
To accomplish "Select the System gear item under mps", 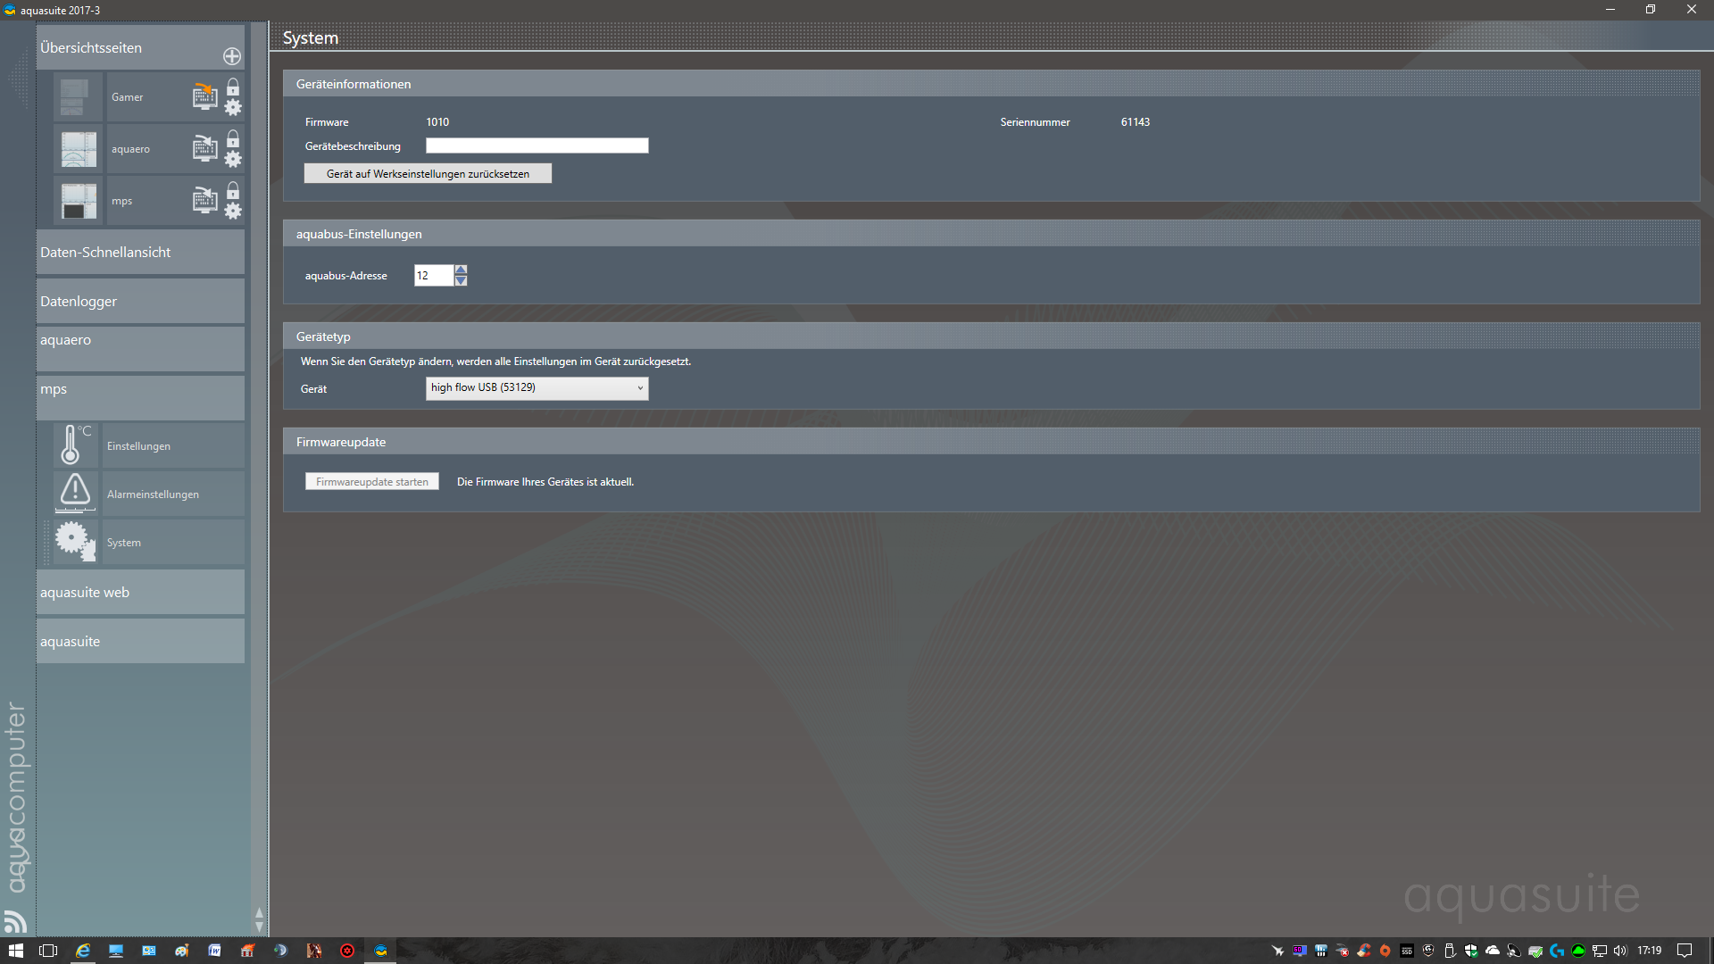I will click(124, 542).
